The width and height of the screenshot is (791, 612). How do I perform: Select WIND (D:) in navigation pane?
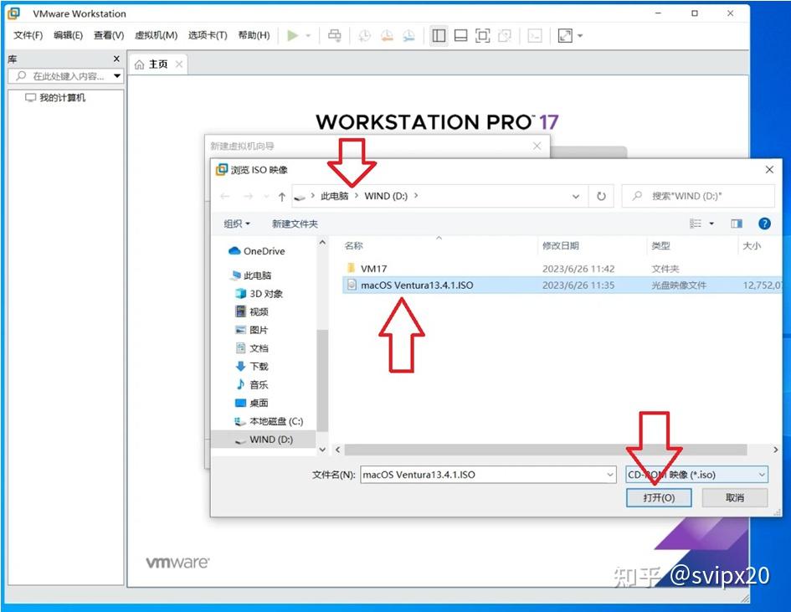pos(264,440)
